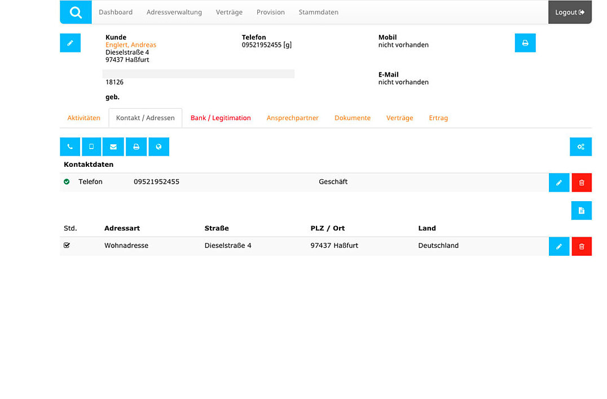Click the Wohnadresse cell
Image resolution: width=607 pixels, height=399 pixels.
[x=126, y=246]
